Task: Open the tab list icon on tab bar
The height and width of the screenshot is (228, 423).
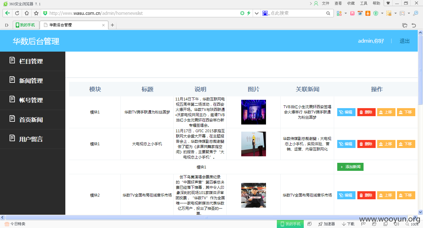Action: click(x=405, y=25)
